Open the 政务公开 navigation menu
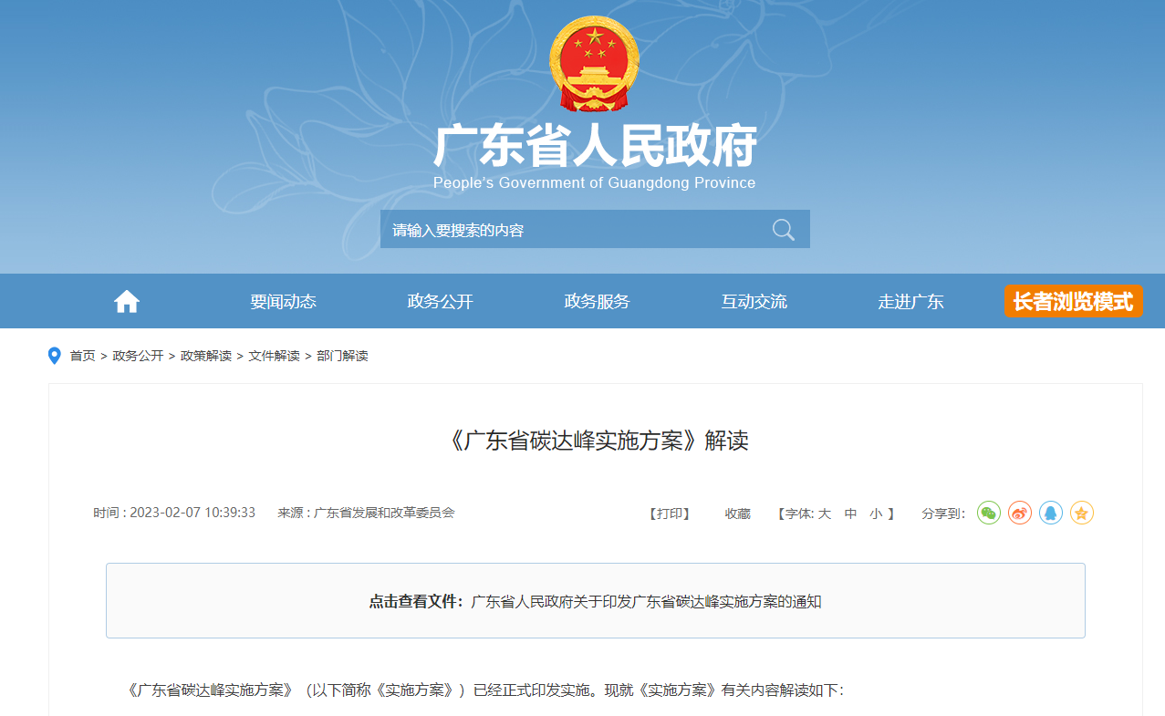Image resolution: width=1165 pixels, height=716 pixels. (441, 302)
